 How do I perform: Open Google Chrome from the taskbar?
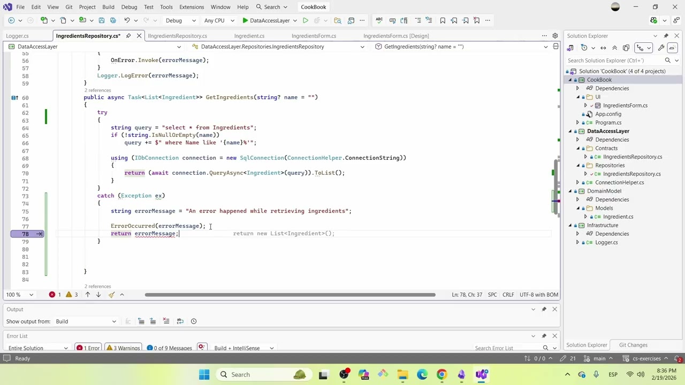click(x=442, y=375)
